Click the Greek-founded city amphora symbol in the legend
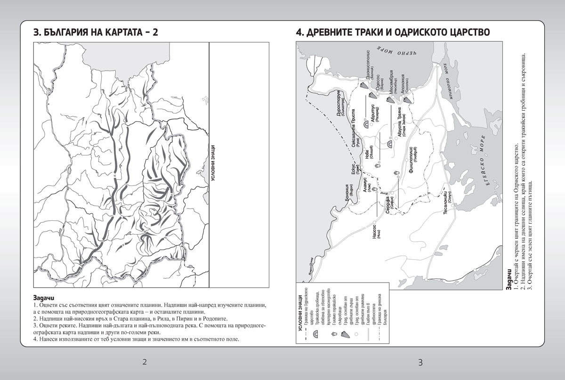The image size is (565, 380). tap(346, 334)
